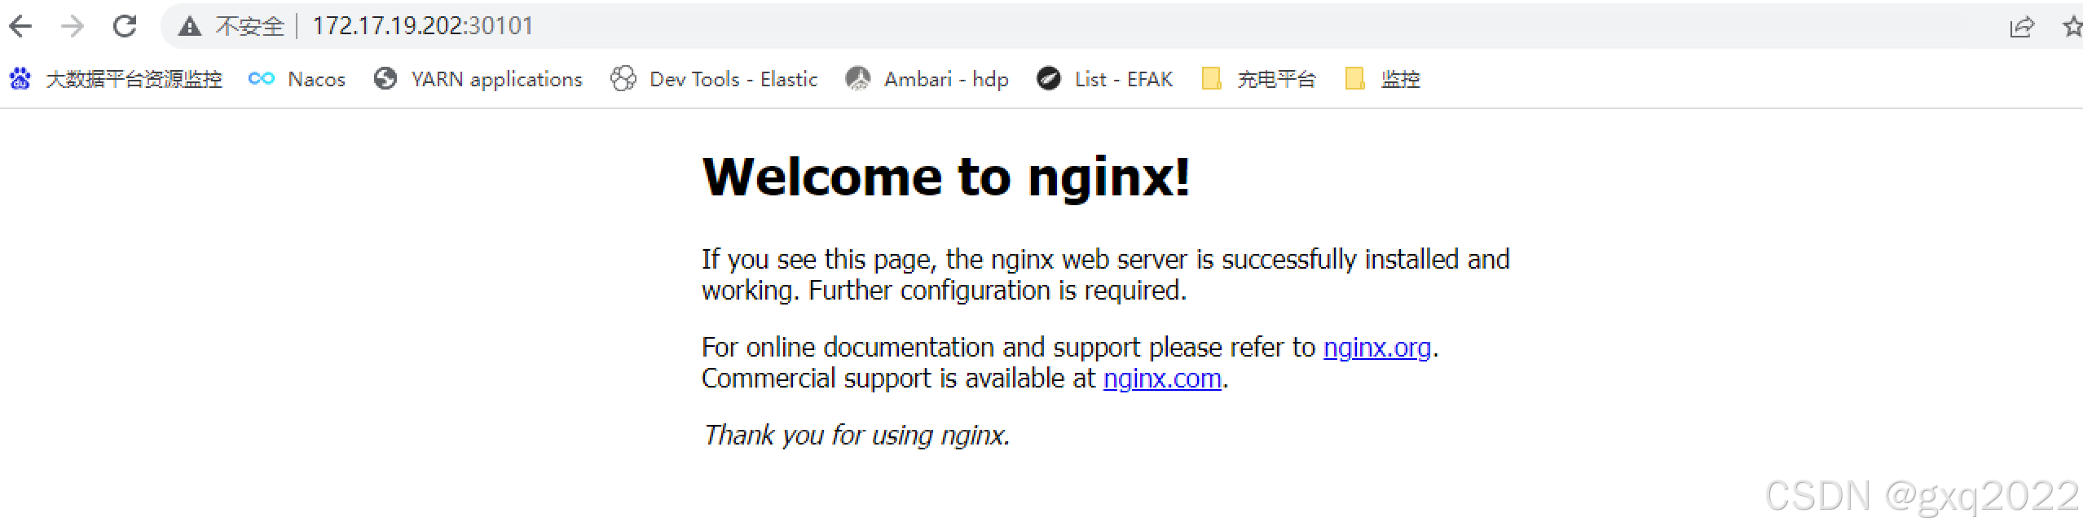Image resolution: width=2083 pixels, height=530 pixels.
Task: Expand the 监控 bookmark folder
Action: (1382, 79)
